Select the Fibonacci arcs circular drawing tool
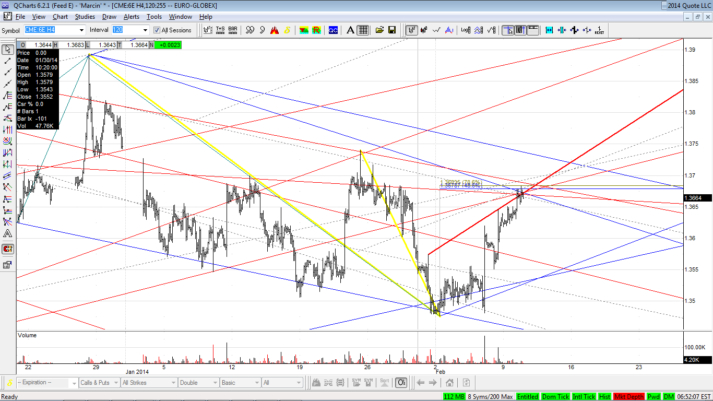This screenshot has width=713, height=401. 7,141
